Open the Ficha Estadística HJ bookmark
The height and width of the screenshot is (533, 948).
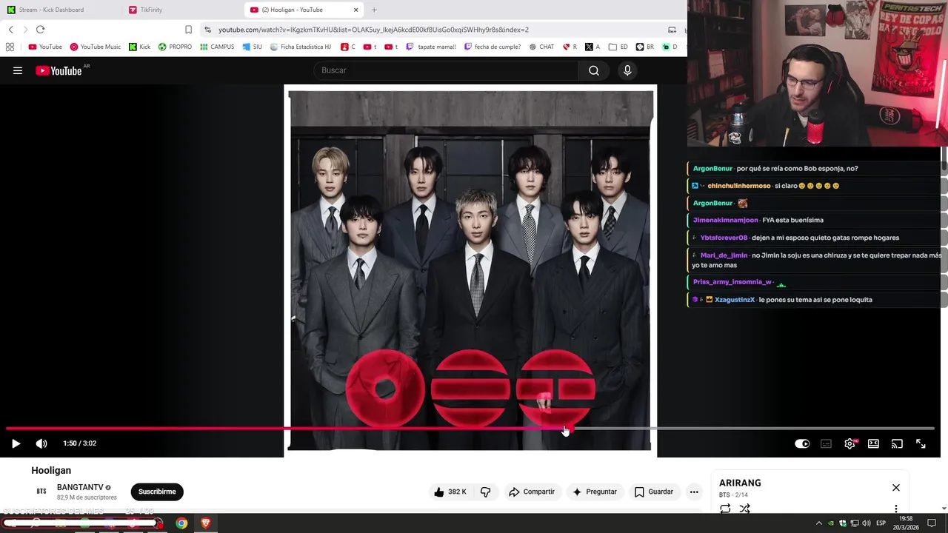[x=301, y=47]
